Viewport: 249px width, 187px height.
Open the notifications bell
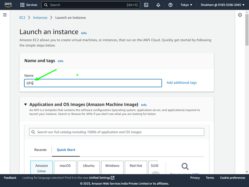[158, 5]
